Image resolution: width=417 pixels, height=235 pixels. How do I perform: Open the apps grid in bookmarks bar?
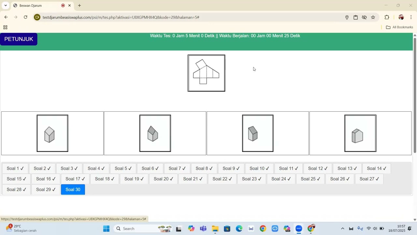pyautogui.click(x=5, y=27)
